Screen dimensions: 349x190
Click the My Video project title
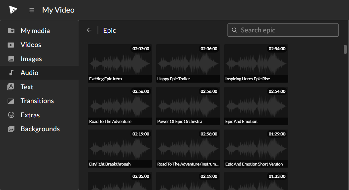(58, 10)
